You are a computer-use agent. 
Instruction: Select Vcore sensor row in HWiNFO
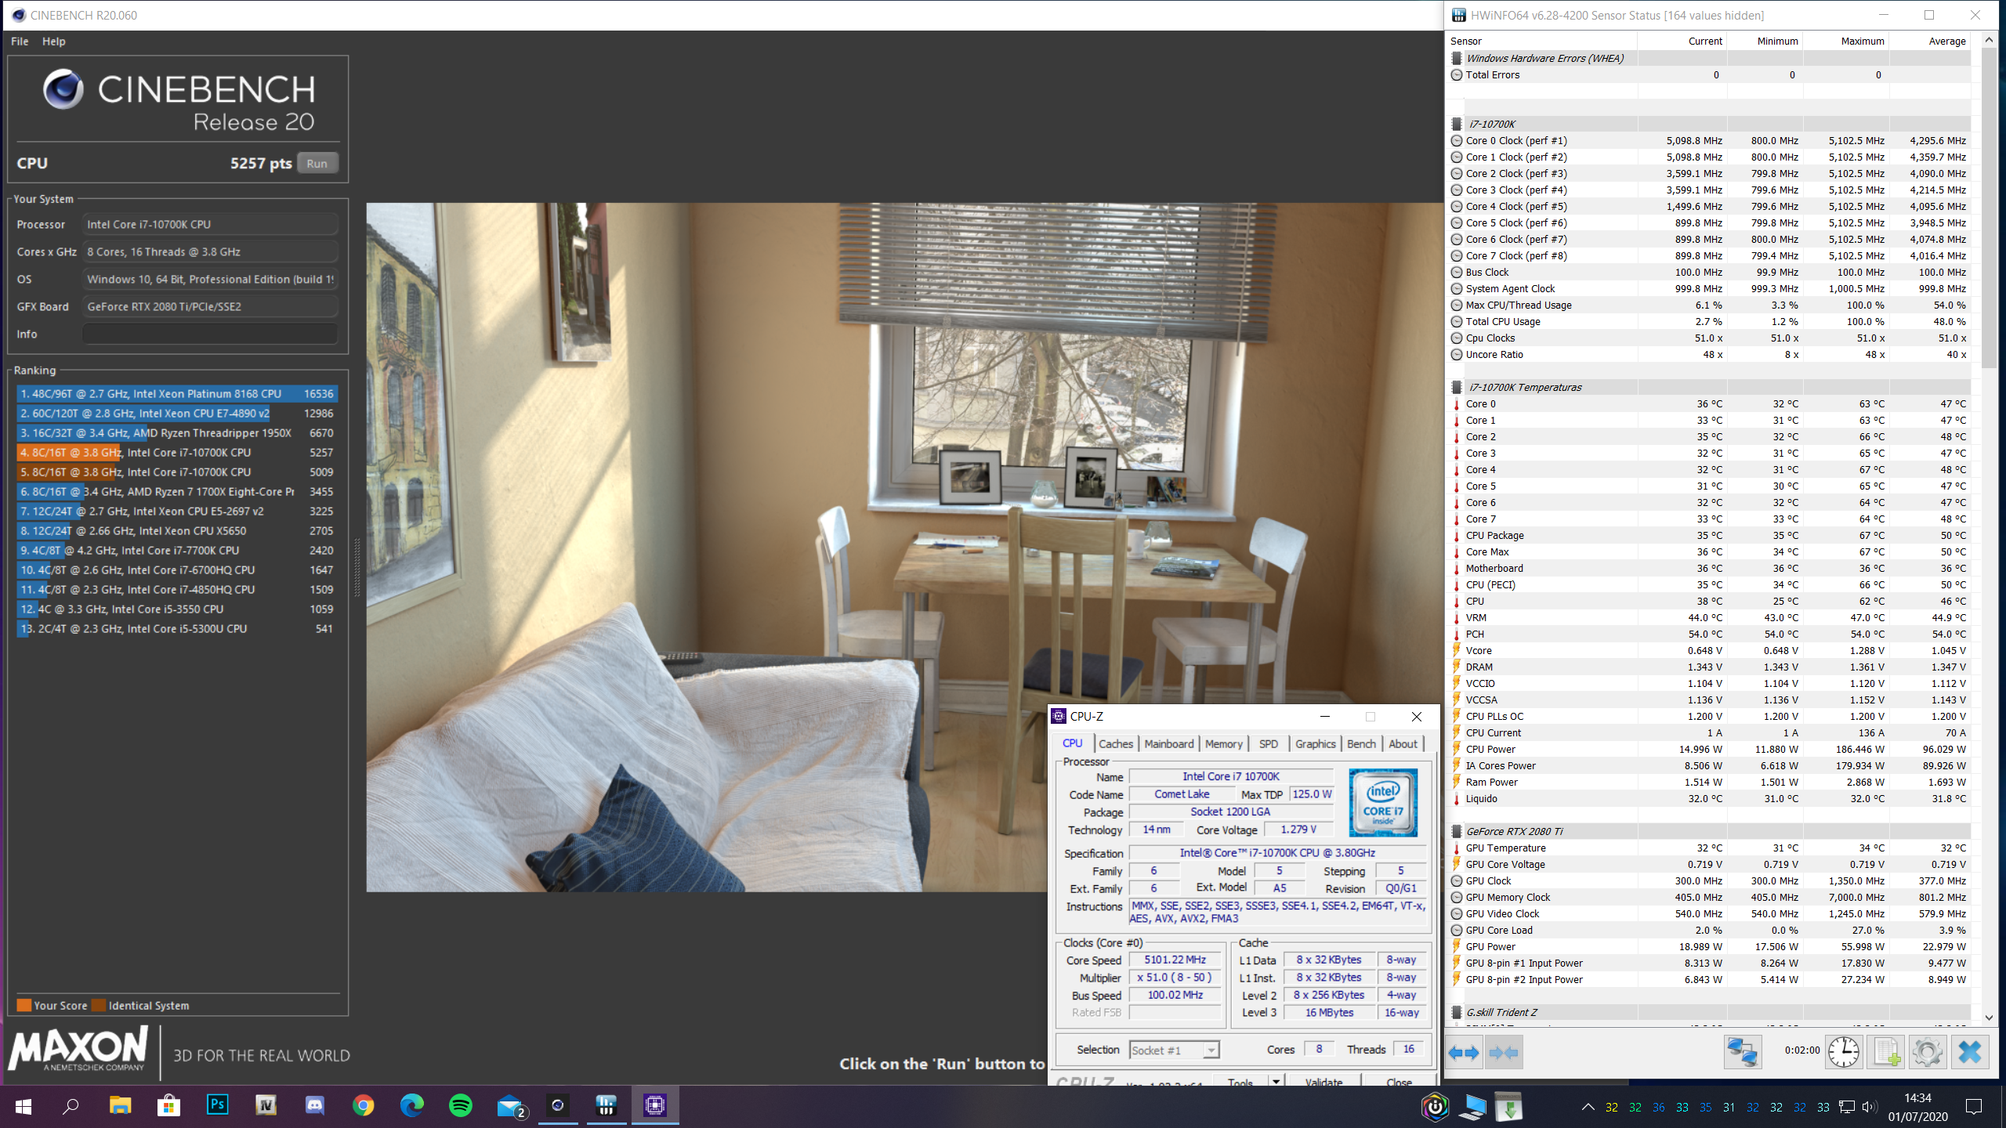pos(1708,651)
